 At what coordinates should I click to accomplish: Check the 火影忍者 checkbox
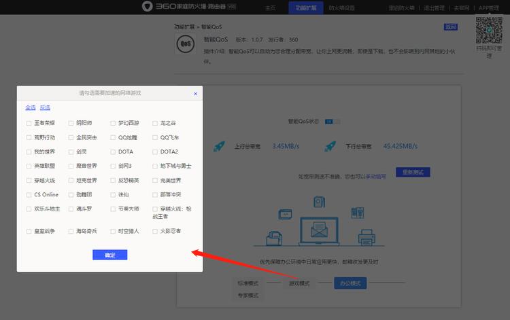coord(155,231)
